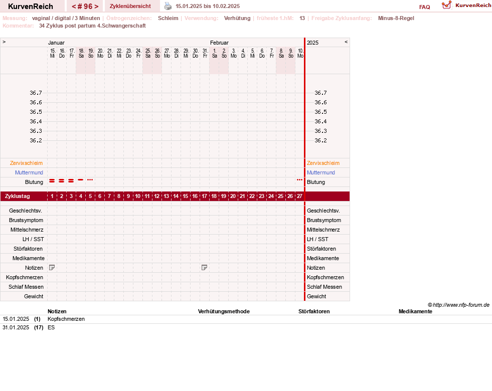
Task: Click the KurvenReich crown logo
Action: 446,5
